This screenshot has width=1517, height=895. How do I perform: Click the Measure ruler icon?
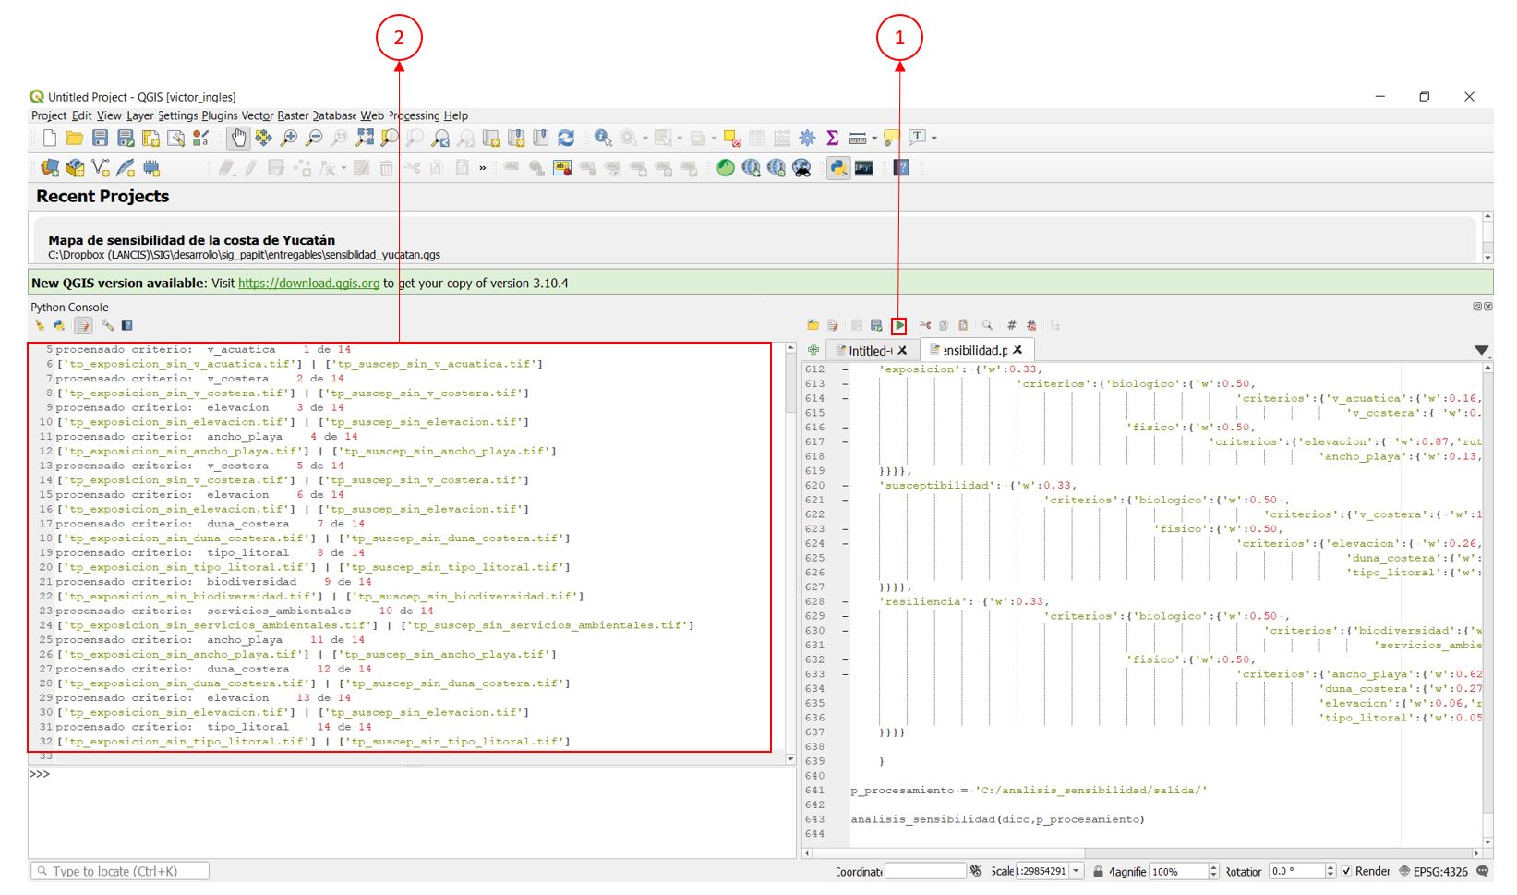click(x=857, y=138)
